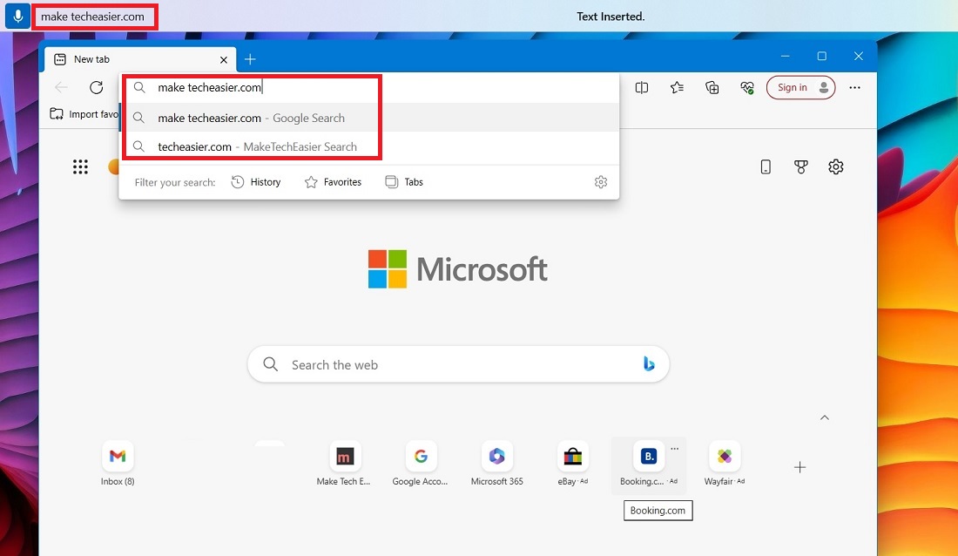The image size is (958, 556).
Task: Open the page settings gear icon
Action: (836, 166)
